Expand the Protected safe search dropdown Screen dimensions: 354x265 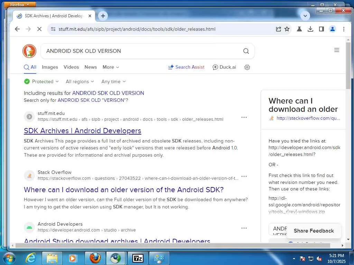tap(41, 81)
